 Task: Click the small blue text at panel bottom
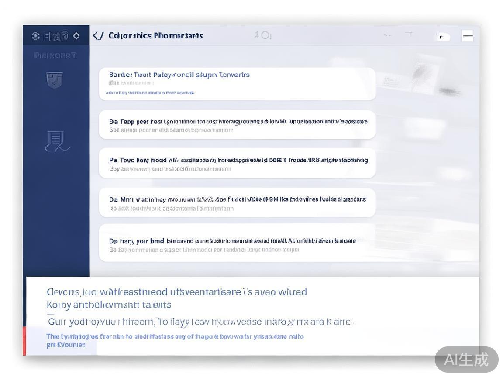point(175,340)
